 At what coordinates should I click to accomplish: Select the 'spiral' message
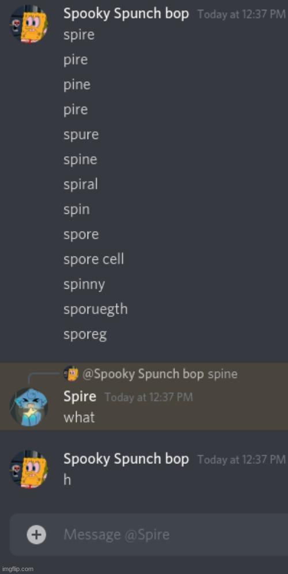[81, 184]
